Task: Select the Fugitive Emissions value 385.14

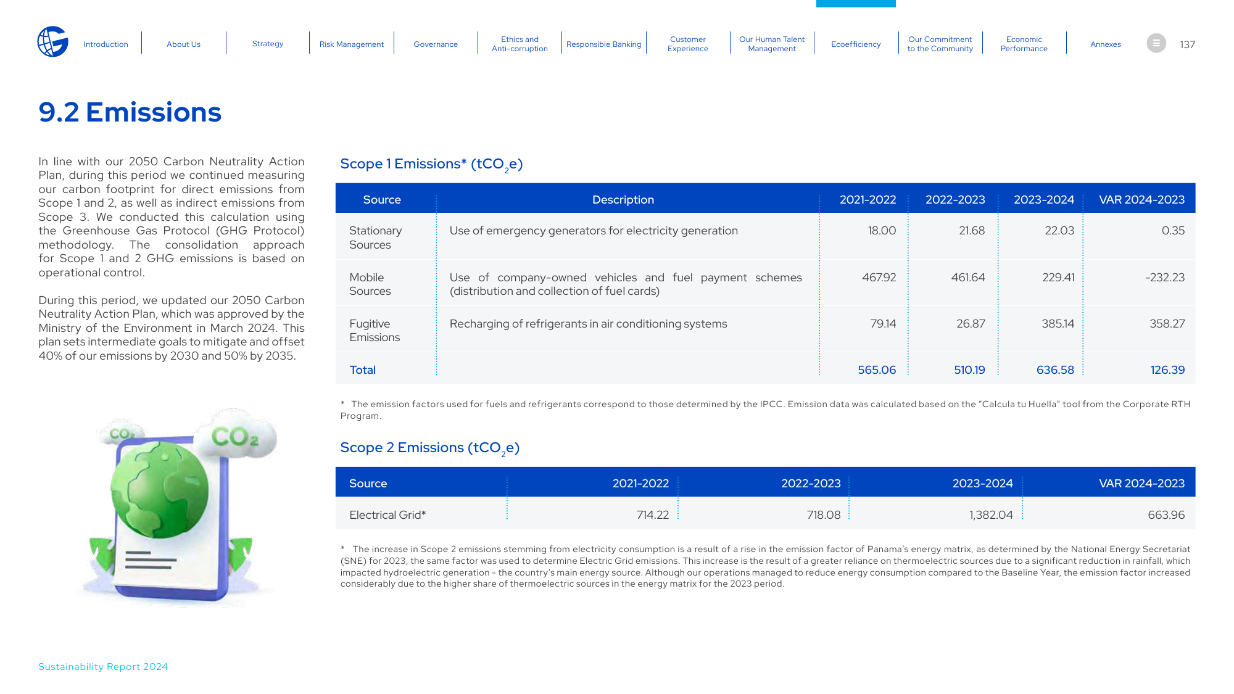Action: coord(1058,324)
